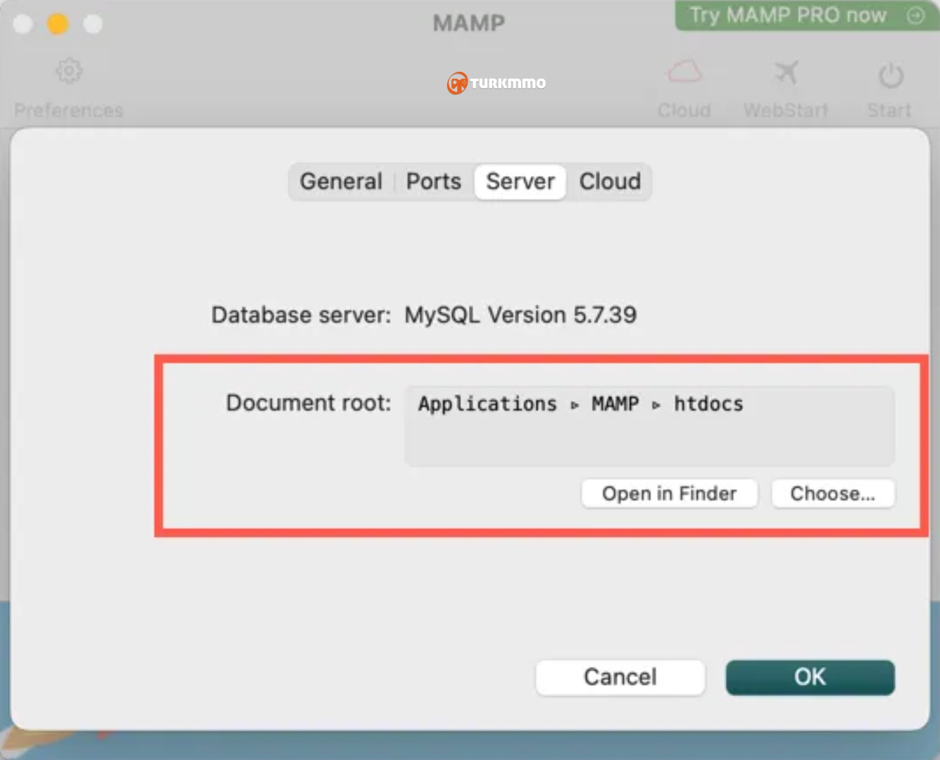Click the Database server label
This screenshot has width=940, height=760.
pyautogui.click(x=301, y=315)
